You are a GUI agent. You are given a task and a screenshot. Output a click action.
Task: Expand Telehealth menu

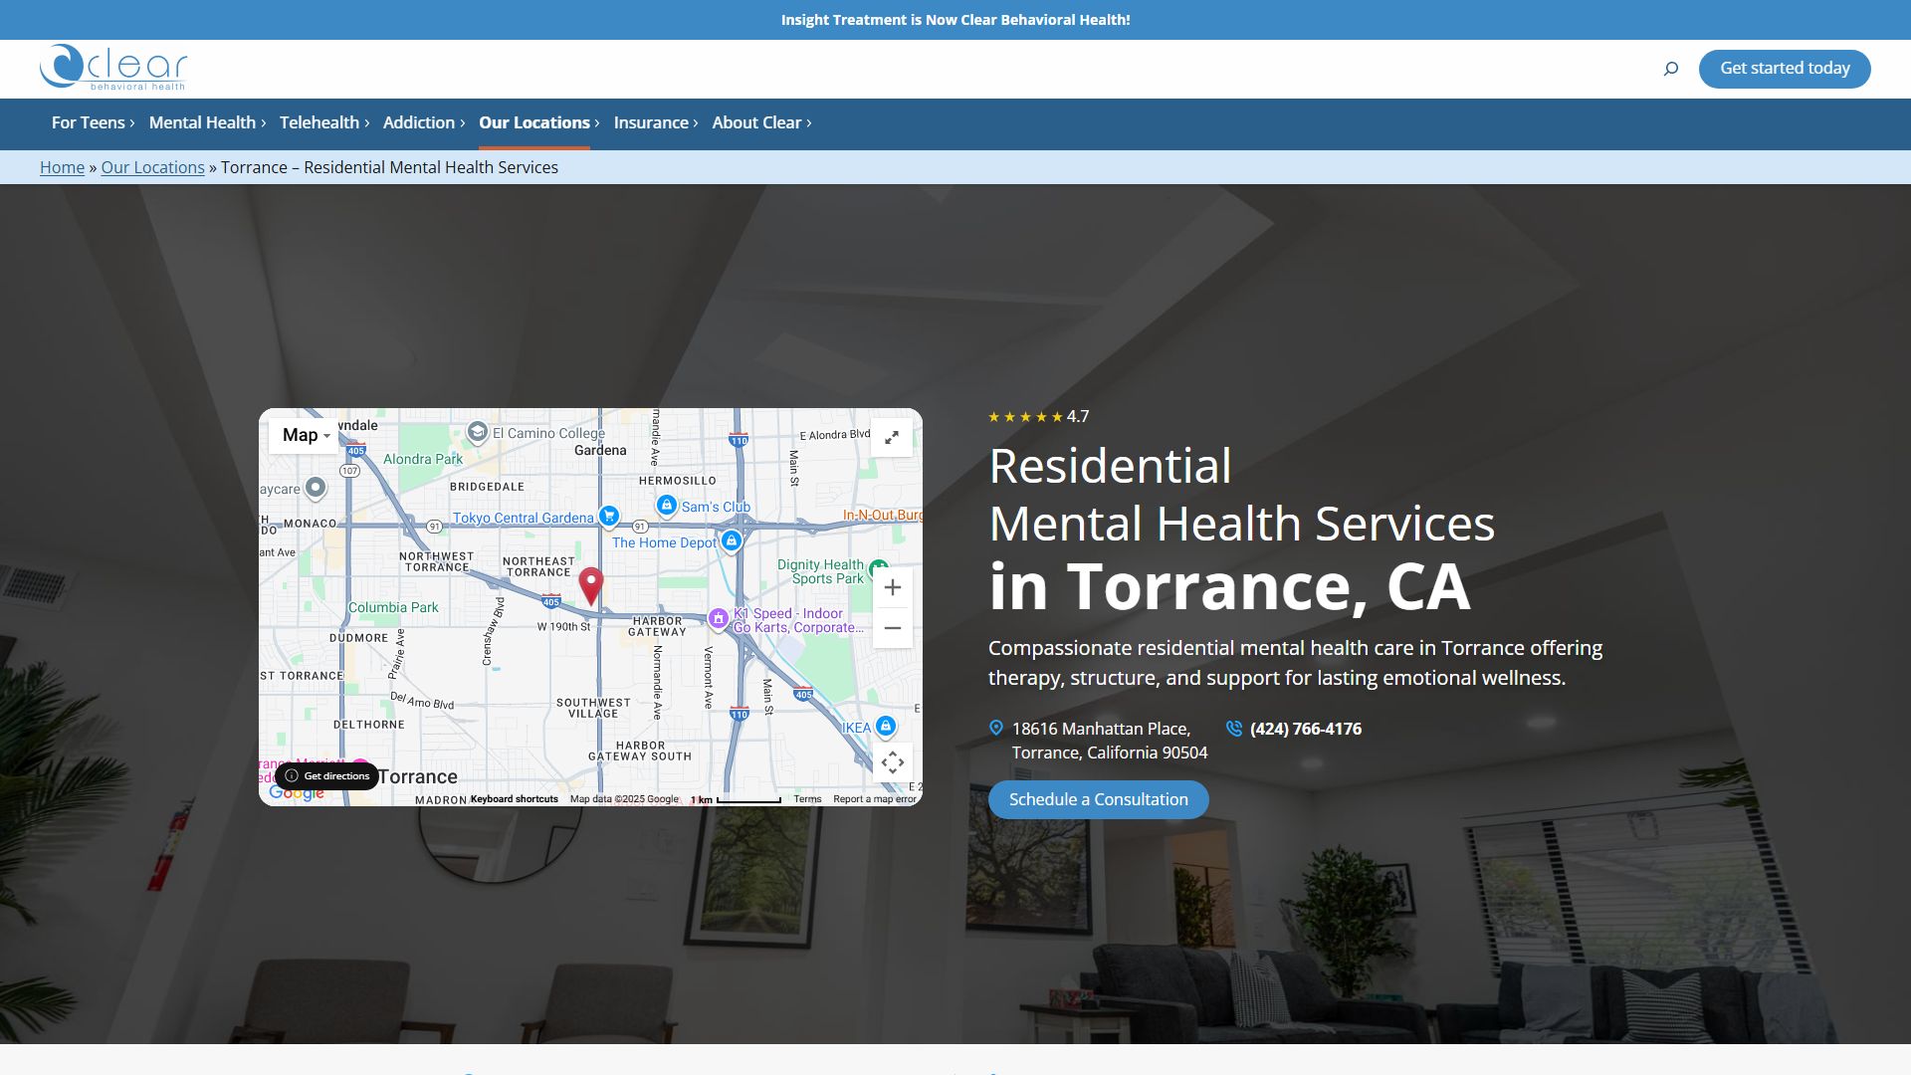324,122
